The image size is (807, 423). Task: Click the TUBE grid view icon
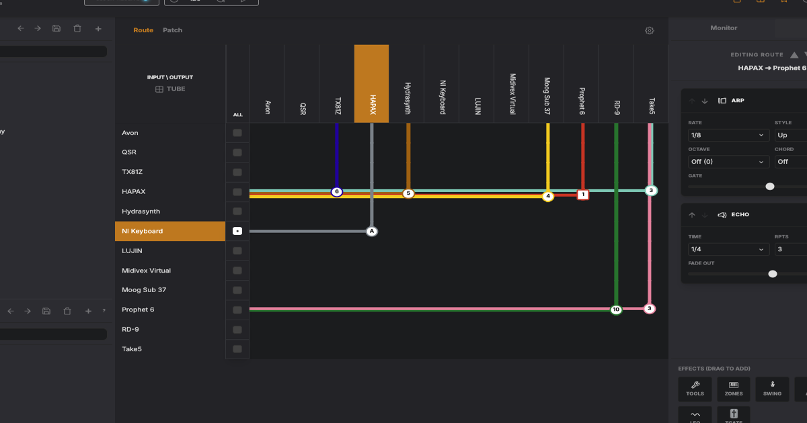tap(159, 89)
